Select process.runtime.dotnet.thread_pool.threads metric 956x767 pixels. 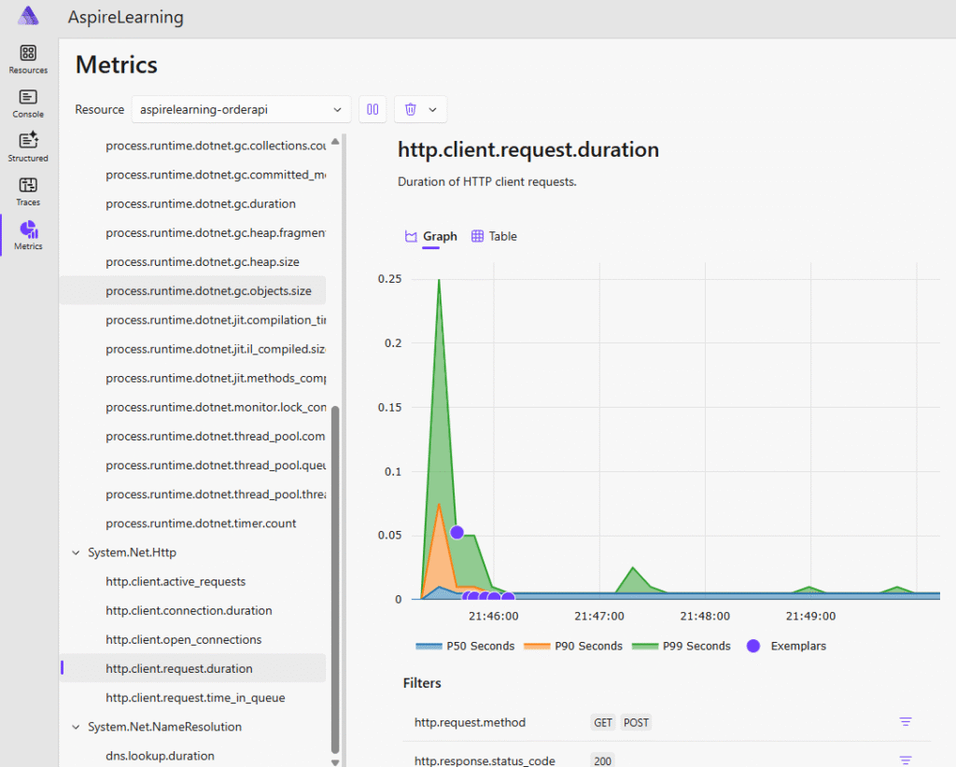click(x=216, y=495)
